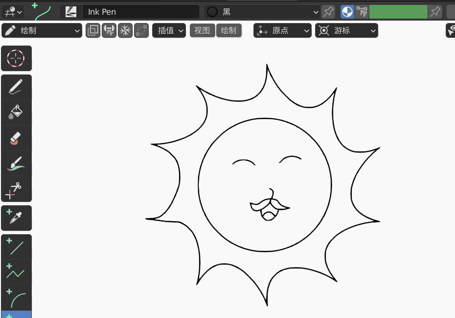Select the Fill tool

click(x=17, y=112)
